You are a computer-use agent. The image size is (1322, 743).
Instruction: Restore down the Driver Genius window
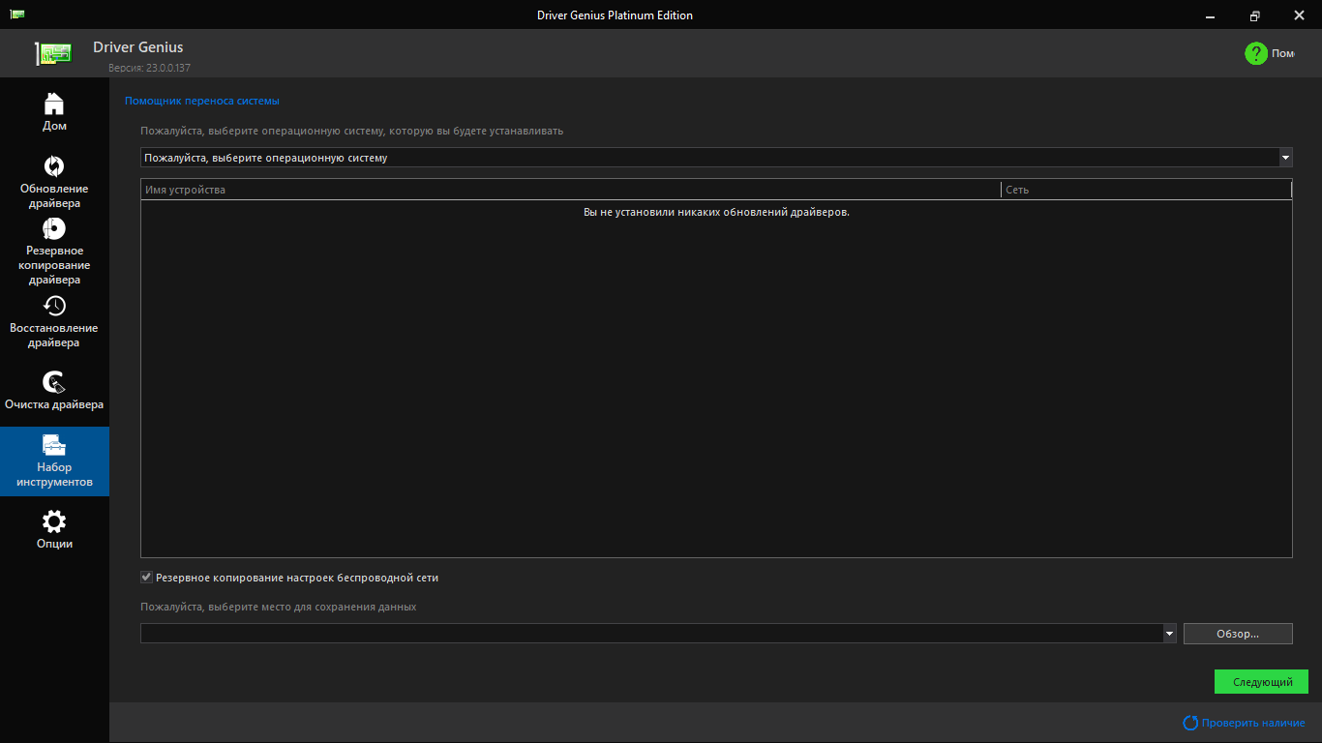point(1255,15)
